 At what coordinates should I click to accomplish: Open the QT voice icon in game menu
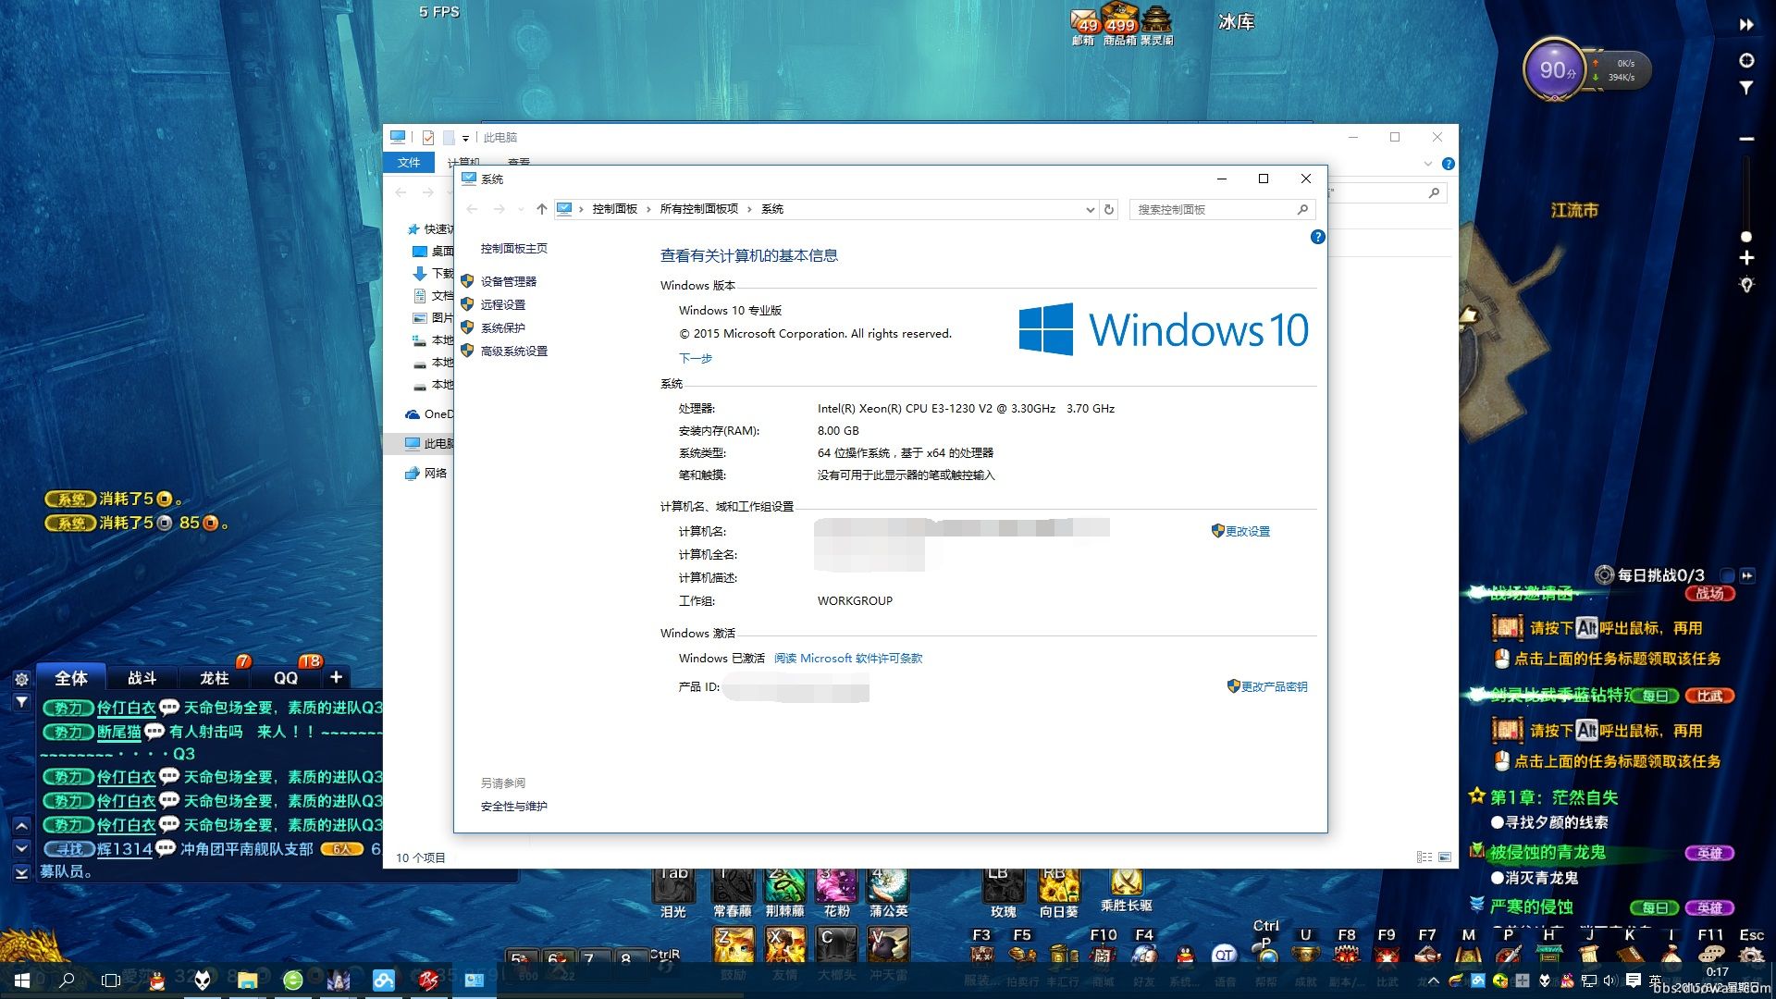pos(1224,955)
